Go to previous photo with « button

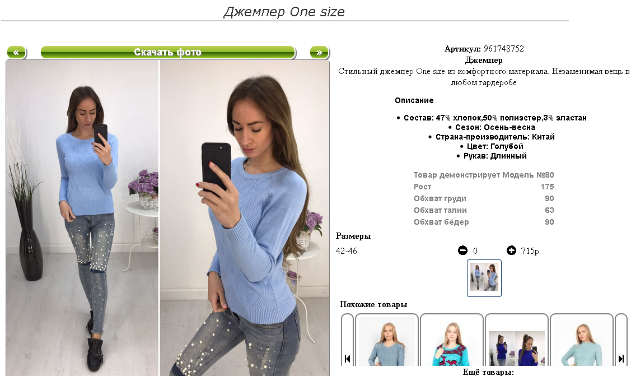point(16,52)
